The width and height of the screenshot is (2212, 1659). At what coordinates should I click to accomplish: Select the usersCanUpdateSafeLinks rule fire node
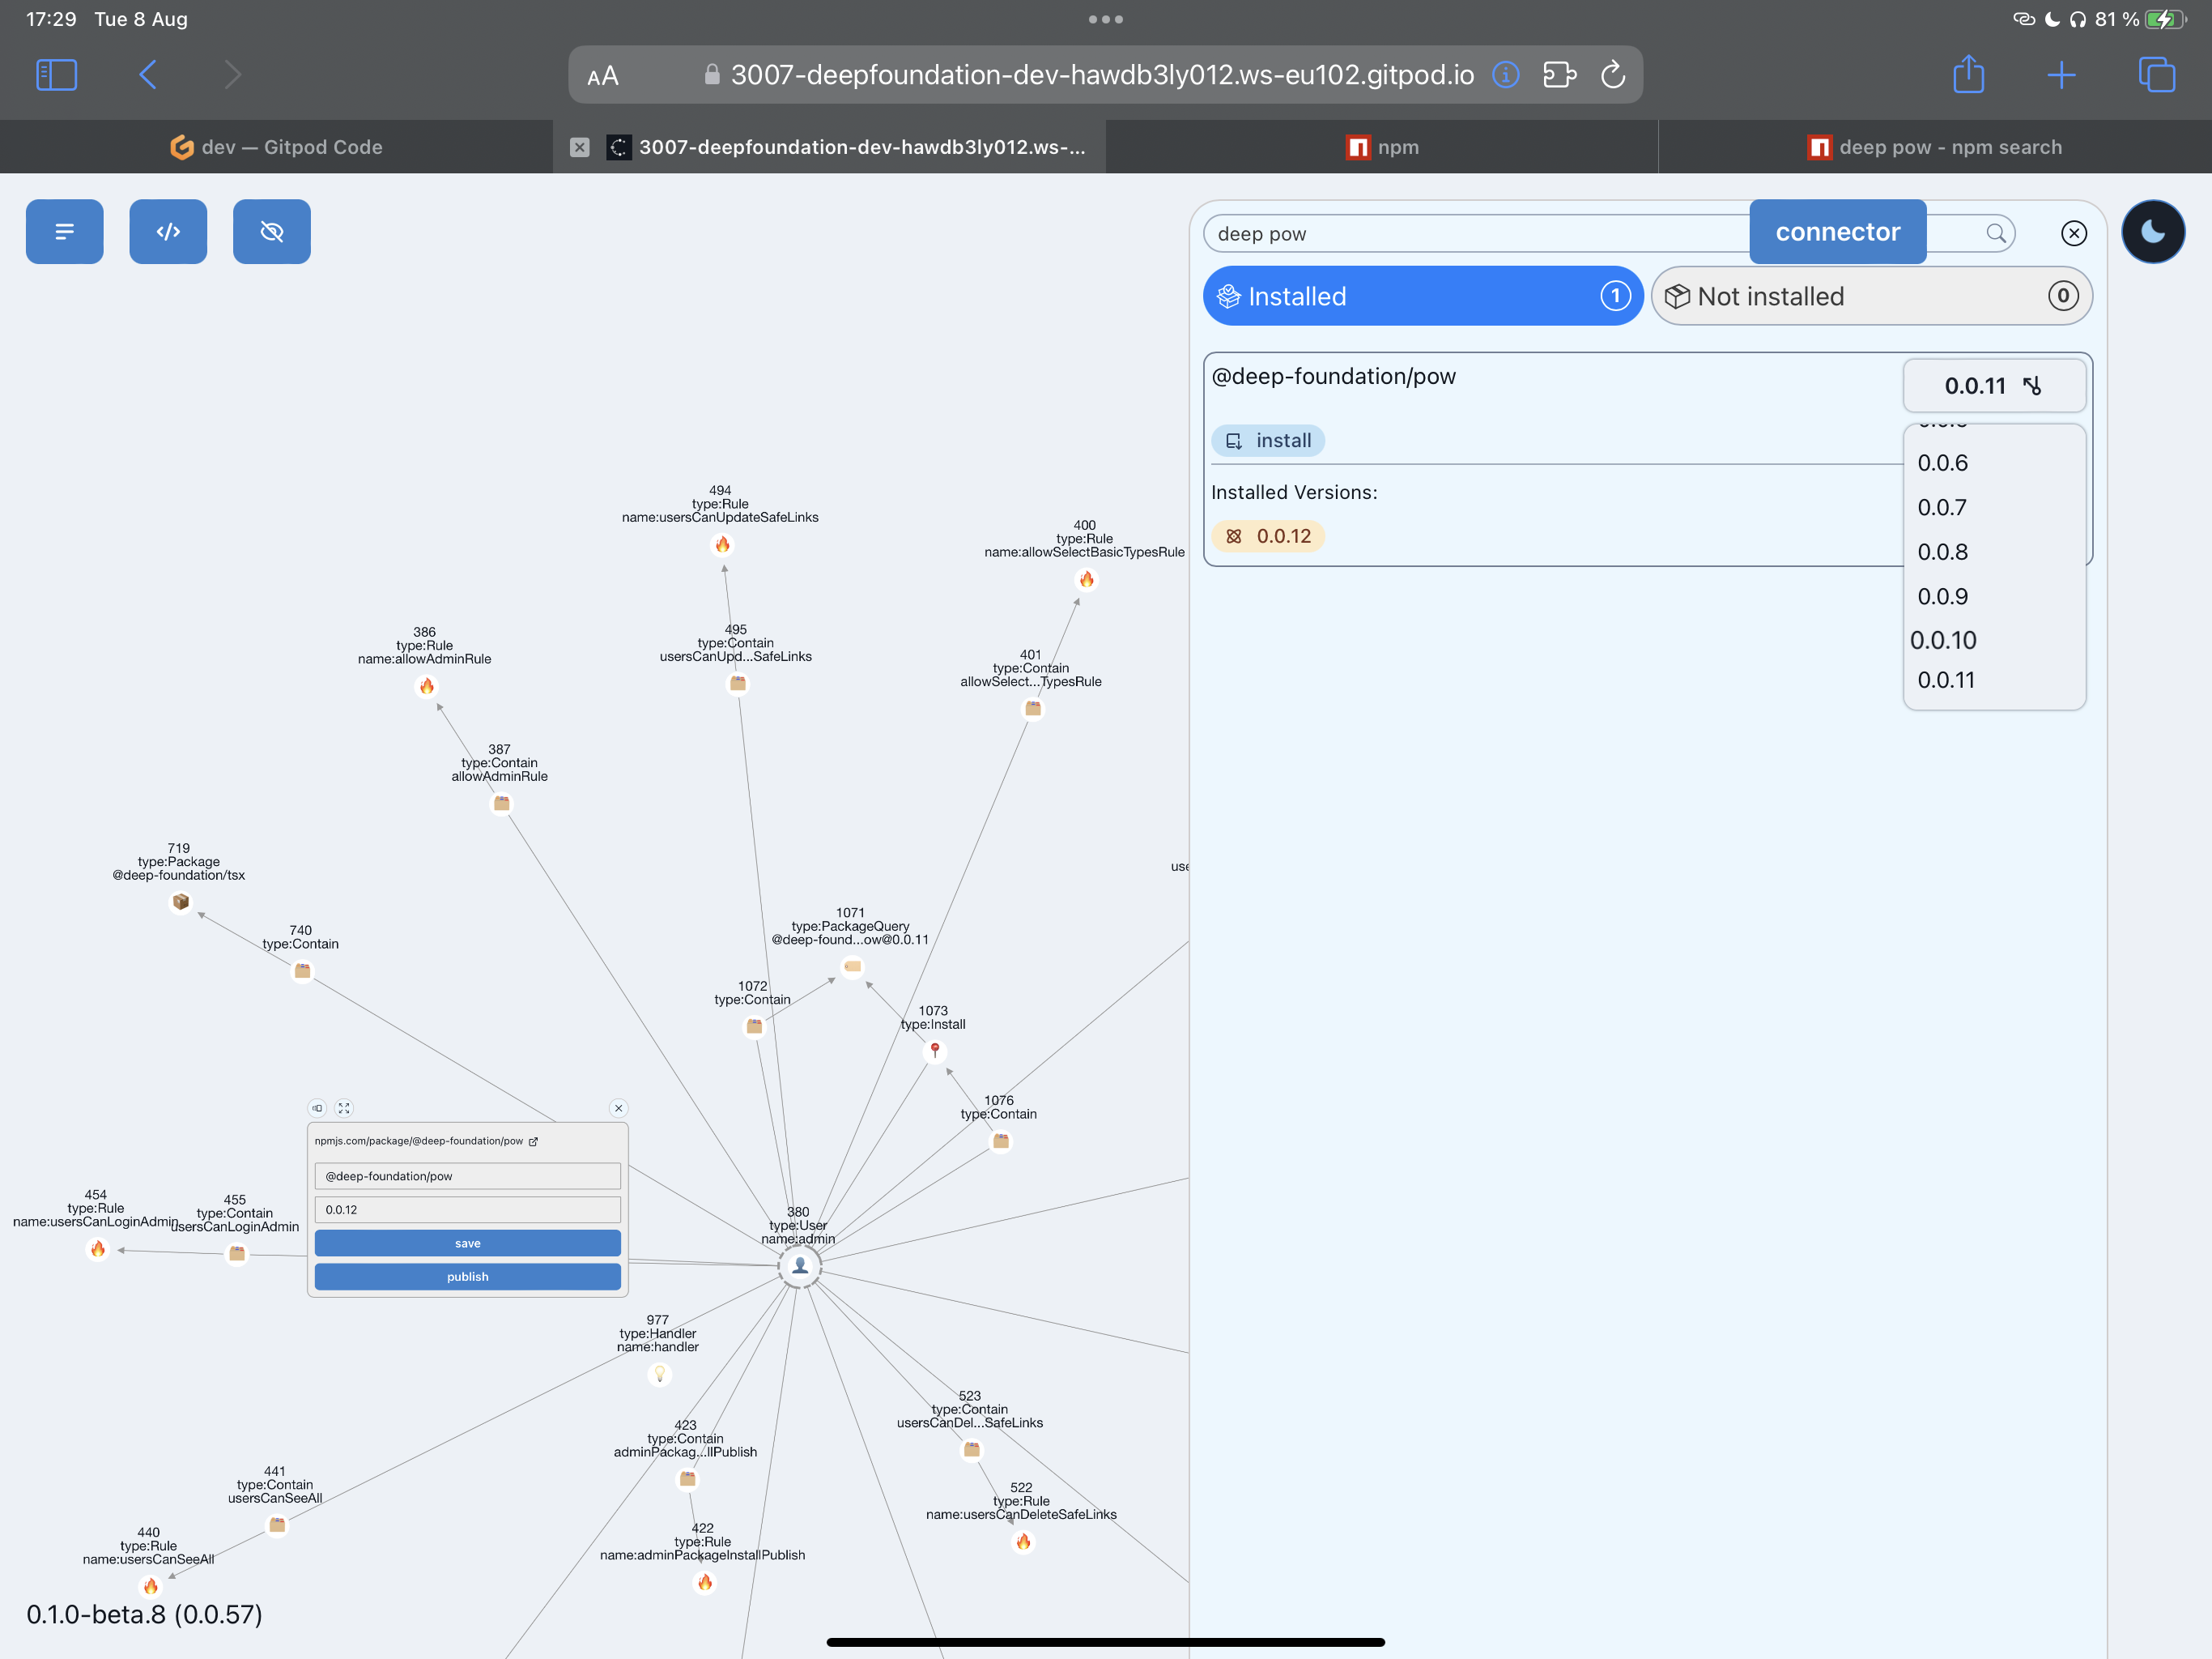coord(722,544)
